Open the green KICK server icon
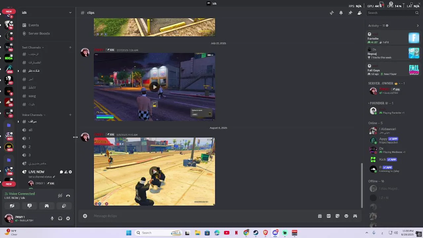This screenshot has height=238, width=423. (x=9, y=58)
